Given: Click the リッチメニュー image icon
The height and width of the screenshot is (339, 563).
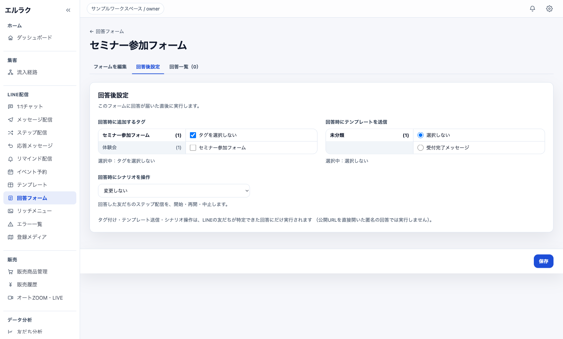Looking at the screenshot, I should [x=11, y=211].
